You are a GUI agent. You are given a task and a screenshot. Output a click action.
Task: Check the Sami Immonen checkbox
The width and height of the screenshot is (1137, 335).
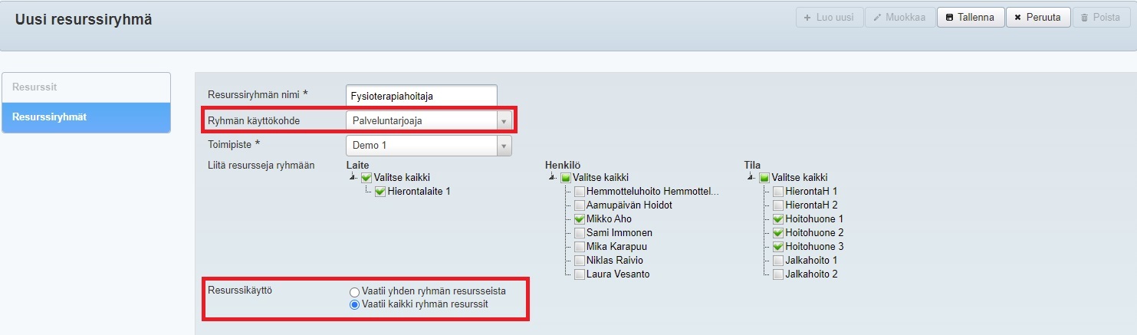pyautogui.click(x=580, y=233)
